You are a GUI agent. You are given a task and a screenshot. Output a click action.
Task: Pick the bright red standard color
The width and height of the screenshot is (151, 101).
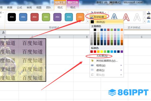(95, 52)
